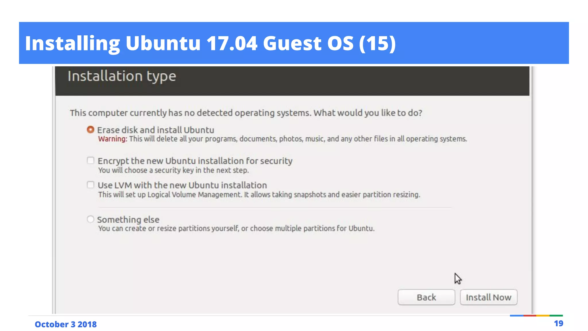Click 'You will choose a security key' text
Screen dimensions: 588x331
173,170
